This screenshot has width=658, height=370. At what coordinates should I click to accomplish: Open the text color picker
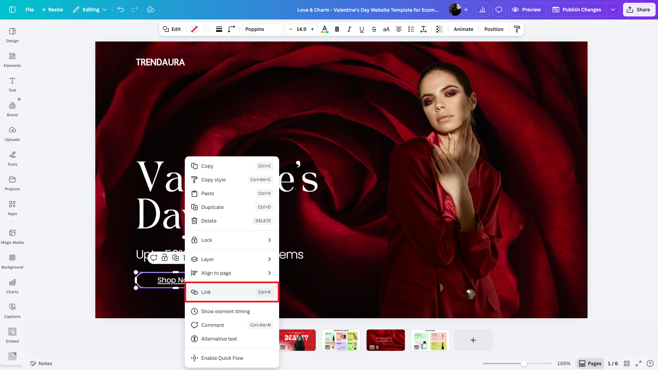tap(324, 29)
